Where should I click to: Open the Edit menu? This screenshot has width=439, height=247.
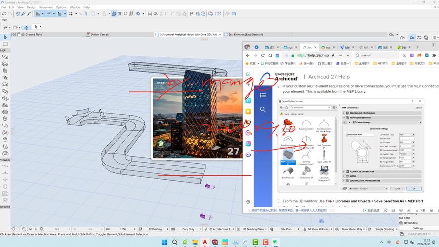[11, 7]
